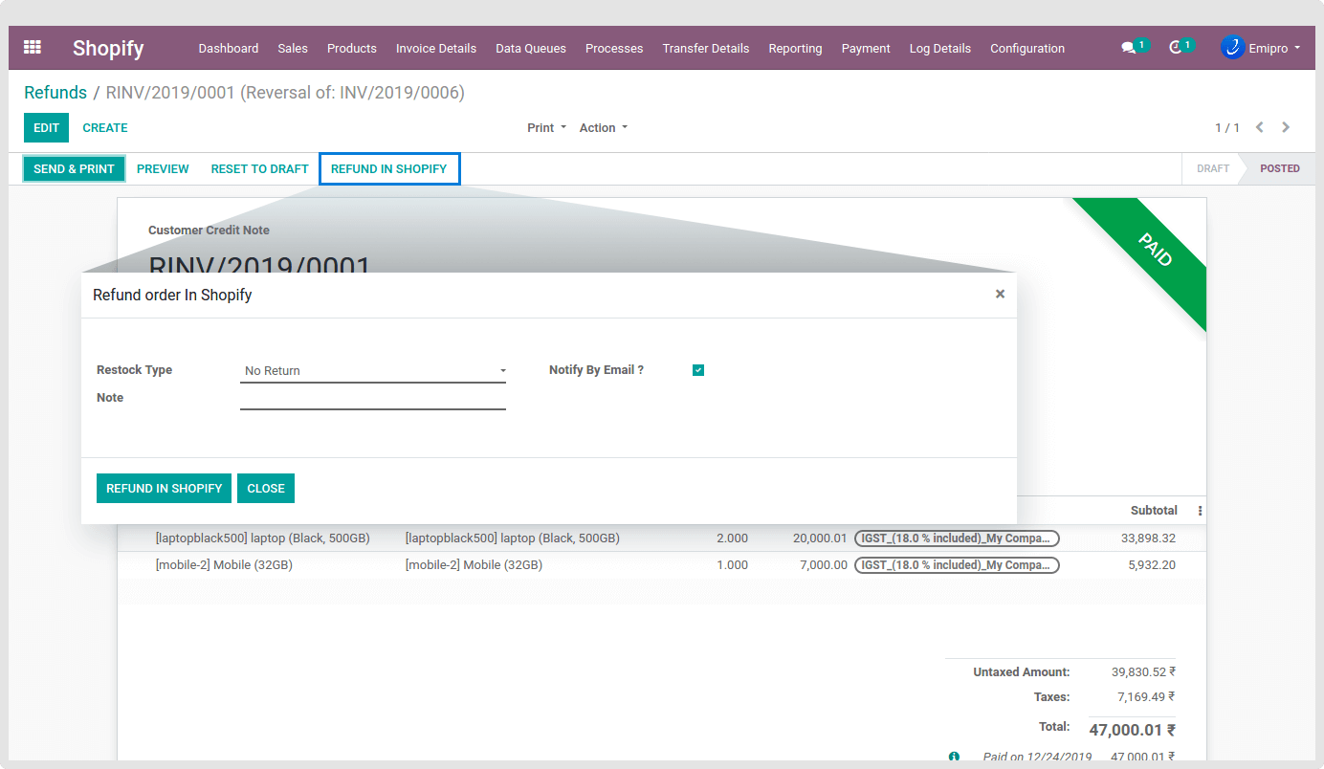This screenshot has width=1324, height=769.
Task: Open the apps grid menu icon
Action: pos(33,47)
